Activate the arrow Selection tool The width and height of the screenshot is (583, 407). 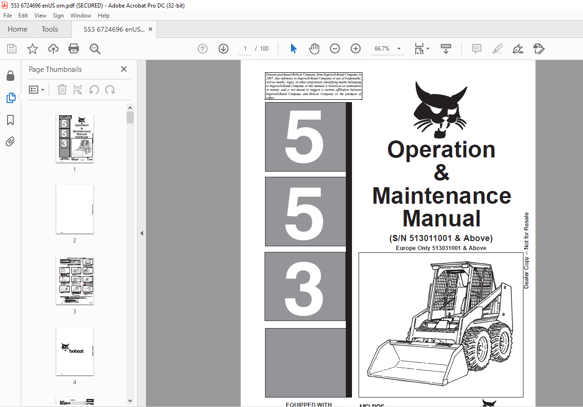tap(293, 49)
